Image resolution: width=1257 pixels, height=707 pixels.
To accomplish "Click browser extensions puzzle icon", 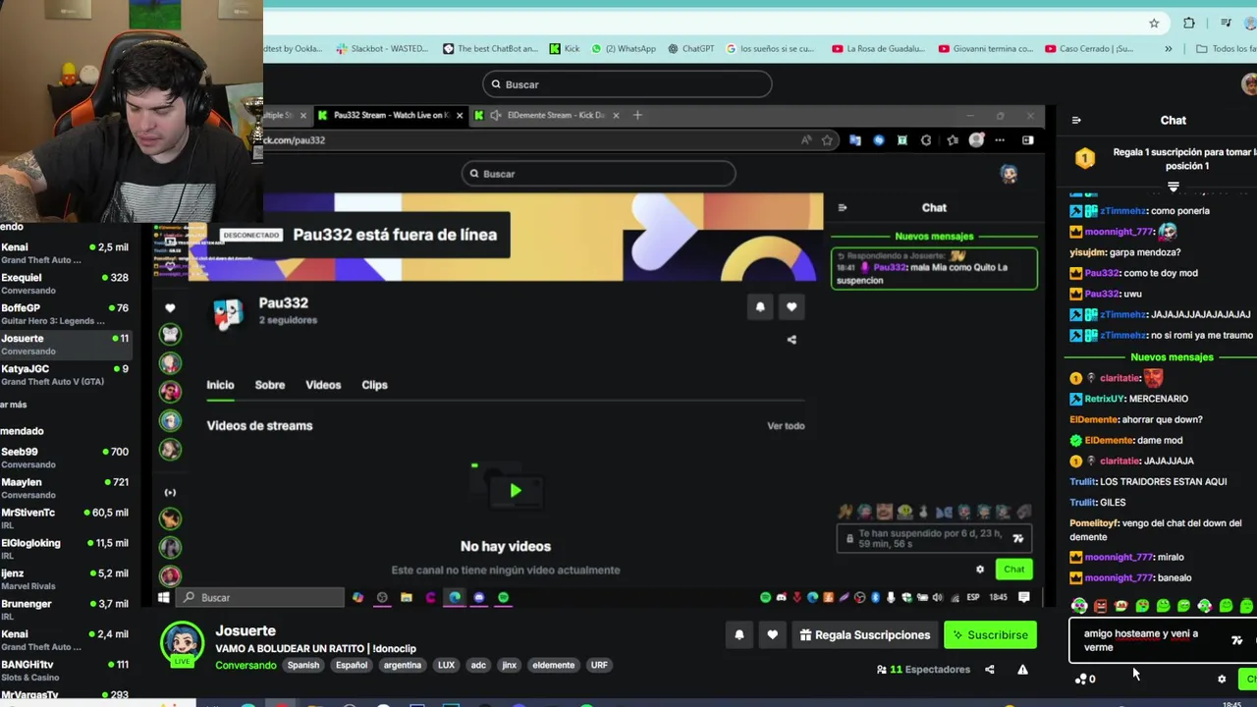I will (1189, 23).
